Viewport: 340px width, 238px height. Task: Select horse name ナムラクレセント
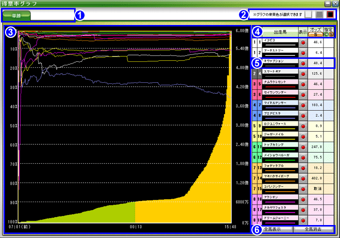[x=275, y=82]
